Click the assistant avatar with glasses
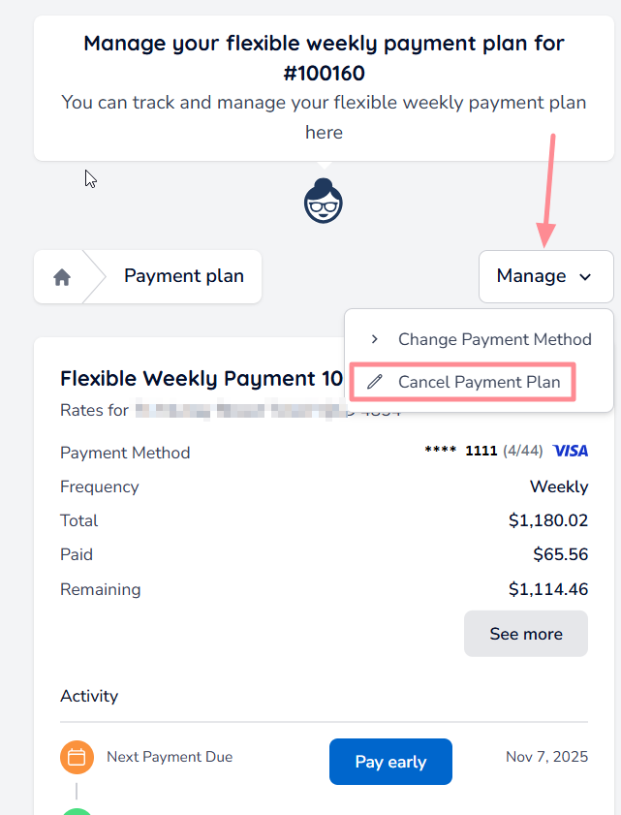The image size is (621, 815). (324, 203)
